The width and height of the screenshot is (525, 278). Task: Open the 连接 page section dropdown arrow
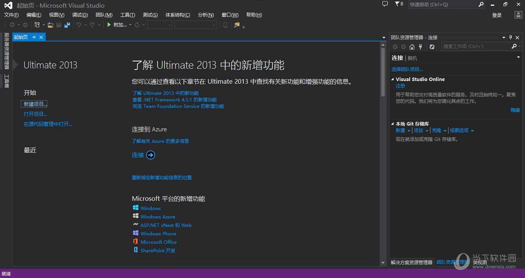pos(518,57)
